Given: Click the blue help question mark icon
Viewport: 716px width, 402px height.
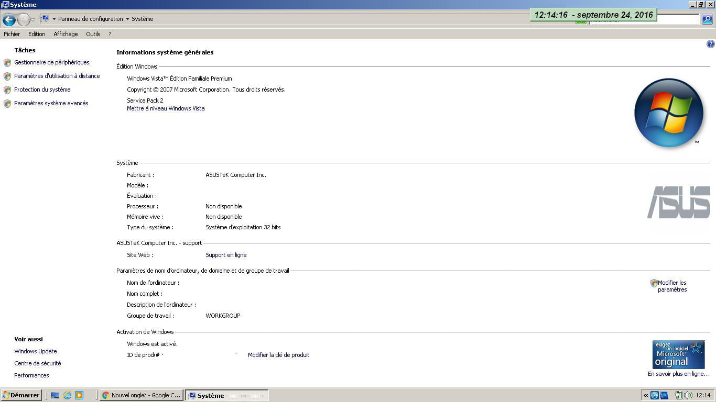Looking at the screenshot, I should click(711, 44).
